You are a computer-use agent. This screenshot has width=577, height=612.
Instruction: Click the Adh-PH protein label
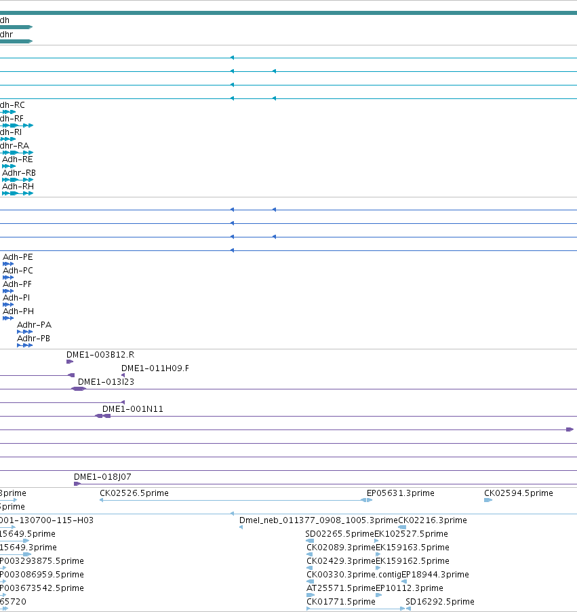point(18,311)
